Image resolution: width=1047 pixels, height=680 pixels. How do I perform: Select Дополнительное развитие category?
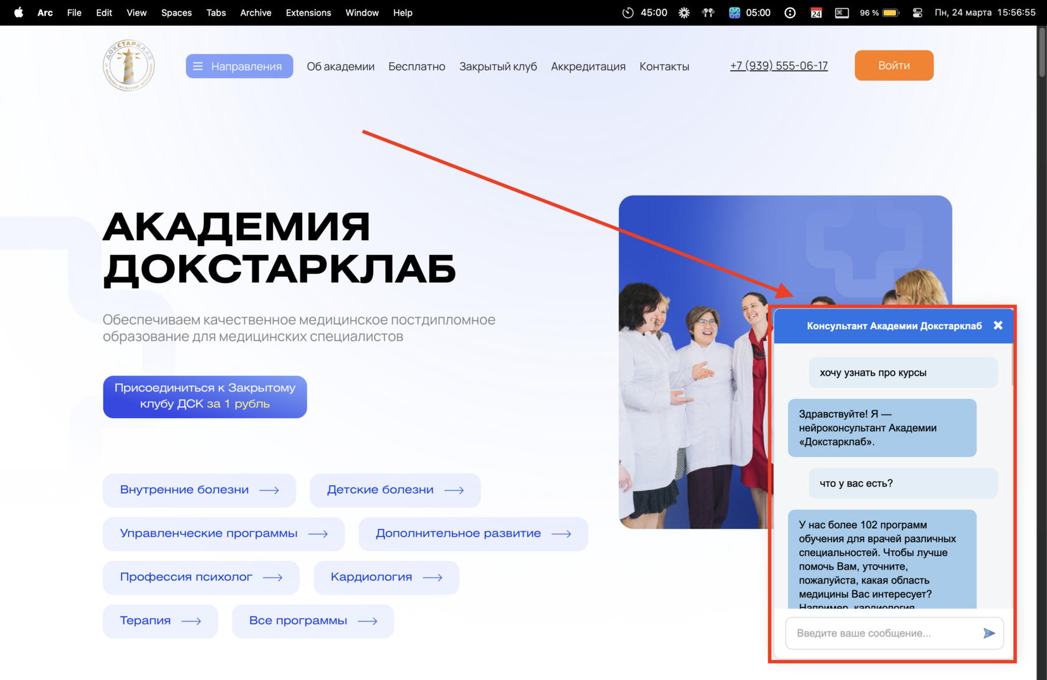pyautogui.click(x=473, y=534)
